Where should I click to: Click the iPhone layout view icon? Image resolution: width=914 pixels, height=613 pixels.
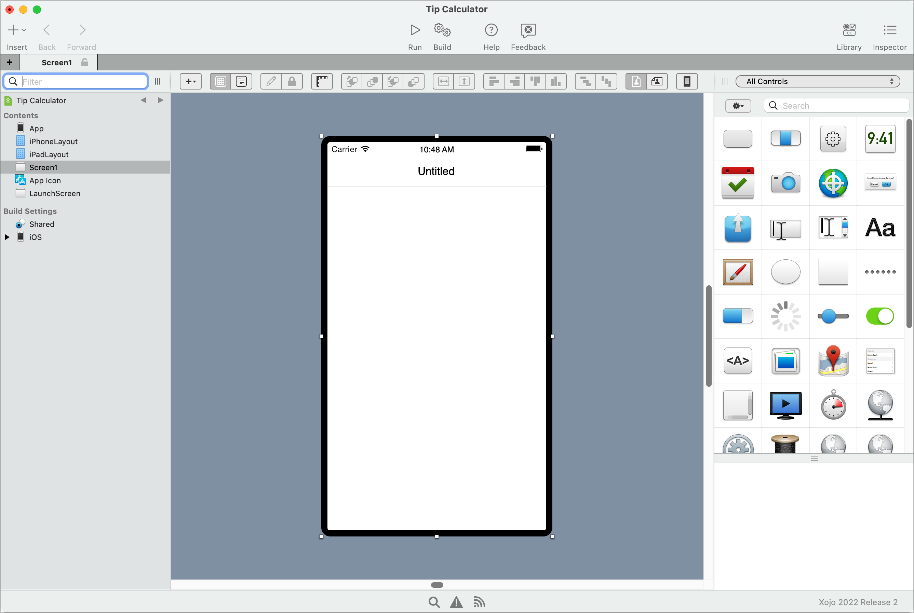pyautogui.click(x=687, y=81)
